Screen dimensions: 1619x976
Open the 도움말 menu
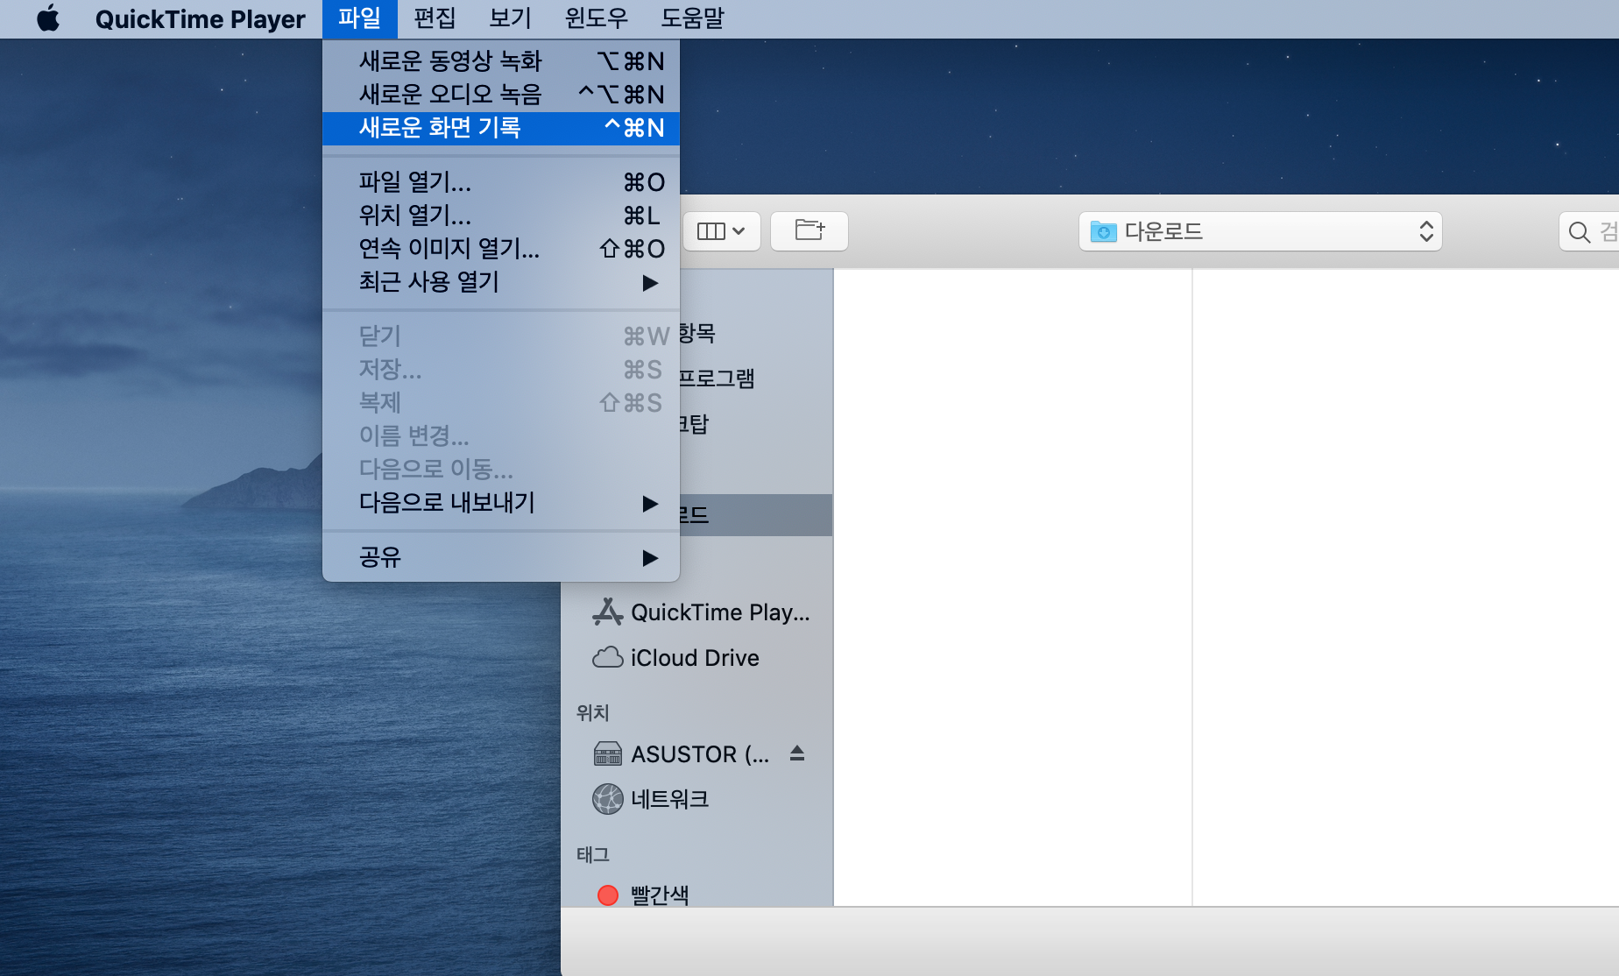pyautogui.click(x=692, y=18)
